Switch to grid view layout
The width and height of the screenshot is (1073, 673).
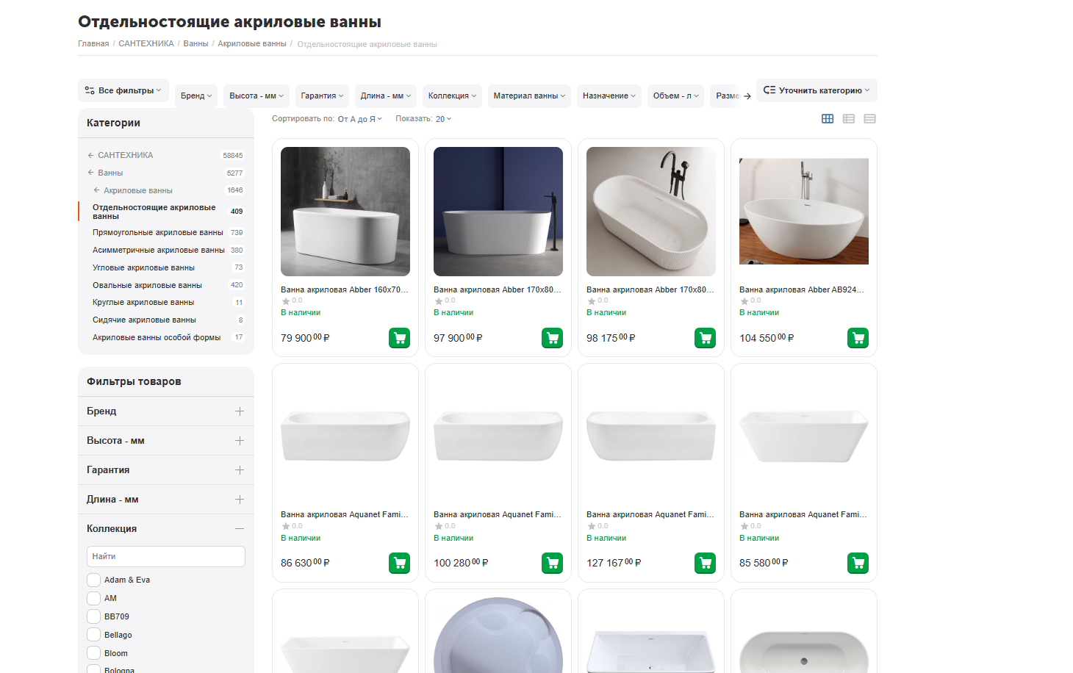click(828, 119)
